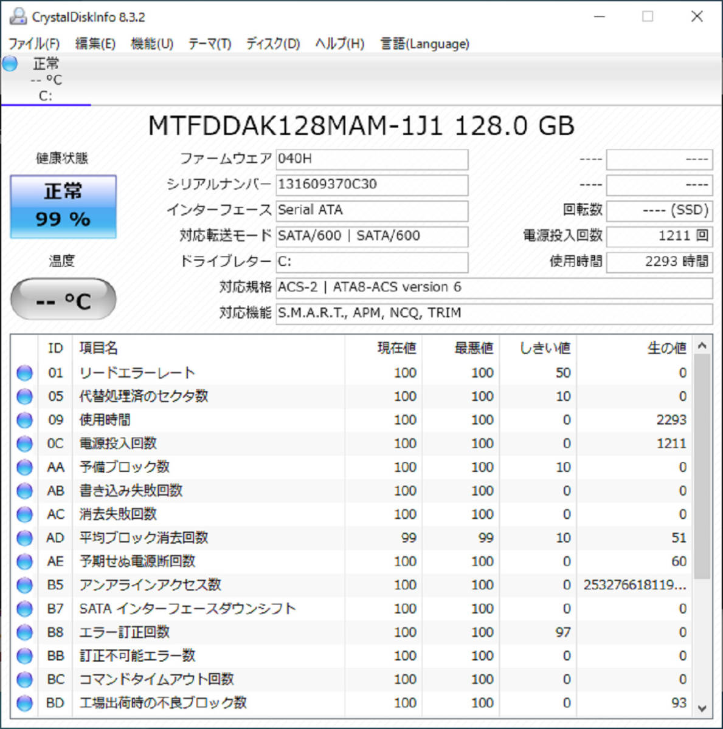
Task: Click the 回転数 field ---- (SSD)
Action: [660, 210]
